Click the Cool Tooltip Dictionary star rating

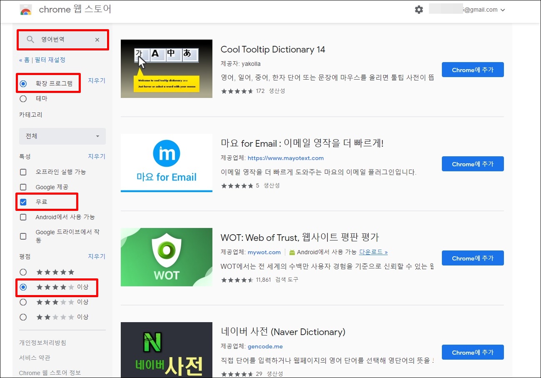[237, 91]
